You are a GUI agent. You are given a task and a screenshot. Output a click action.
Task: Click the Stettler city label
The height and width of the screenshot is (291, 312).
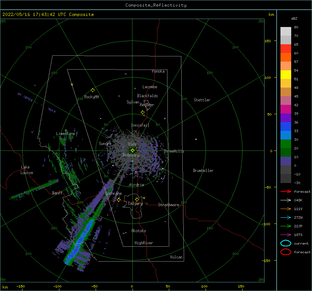[202, 100]
